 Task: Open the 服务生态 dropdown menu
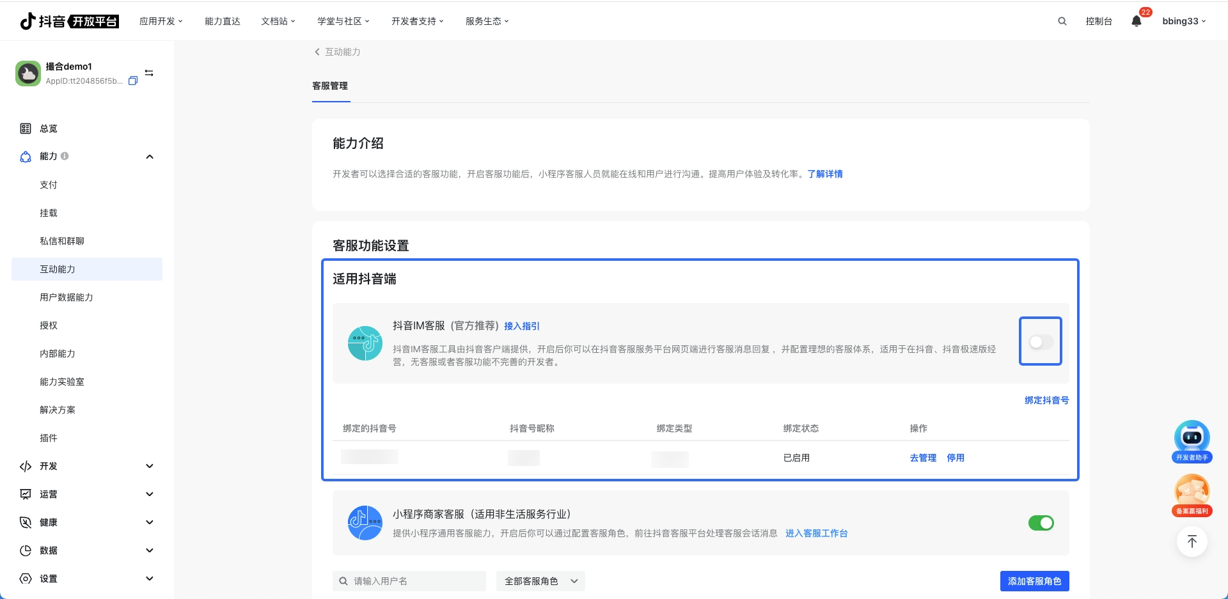click(487, 21)
